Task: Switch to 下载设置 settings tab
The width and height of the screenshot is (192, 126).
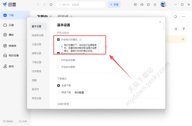Action: (36, 62)
